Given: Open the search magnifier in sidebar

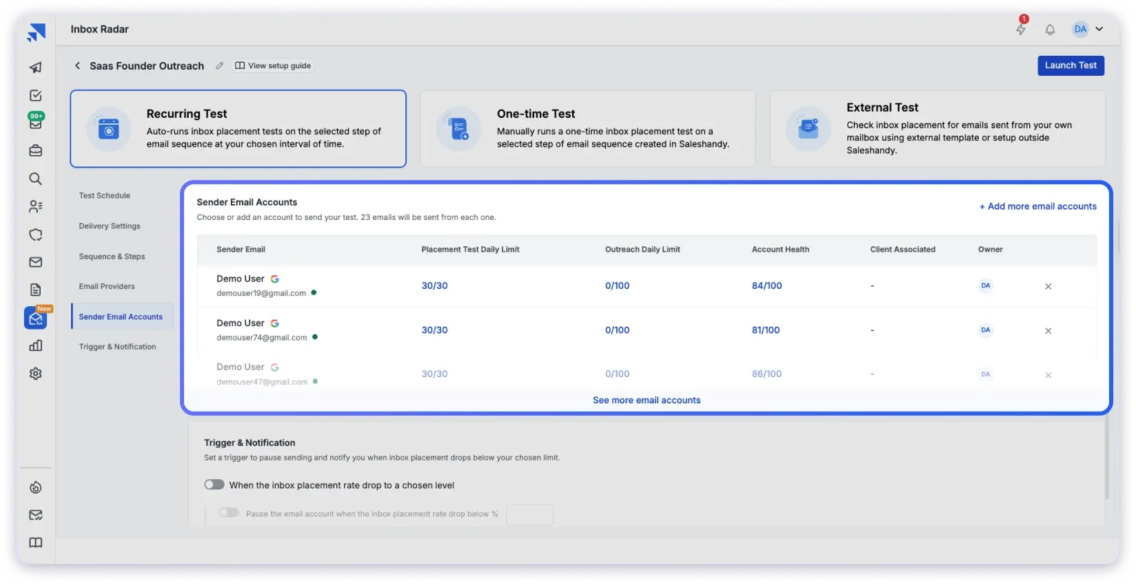Looking at the screenshot, I should 36,179.
